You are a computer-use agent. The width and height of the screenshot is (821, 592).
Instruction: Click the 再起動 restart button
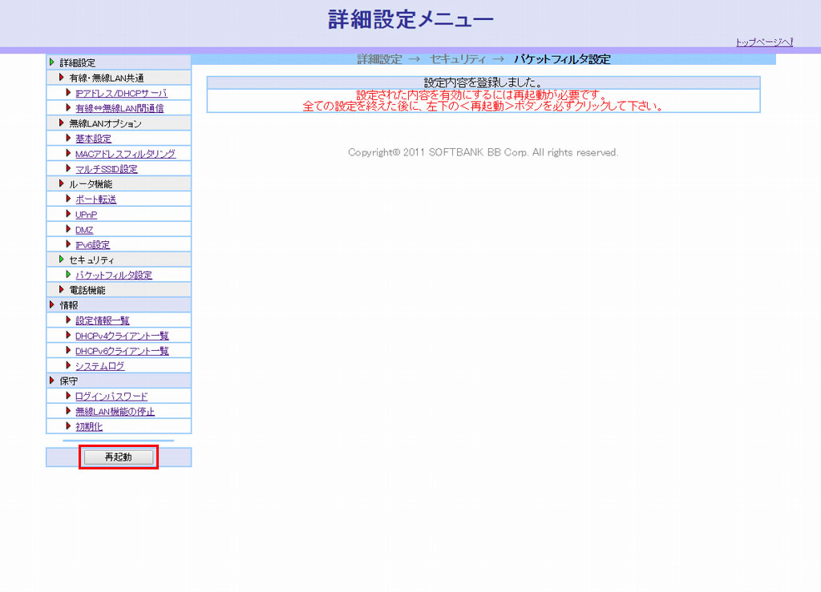click(118, 457)
